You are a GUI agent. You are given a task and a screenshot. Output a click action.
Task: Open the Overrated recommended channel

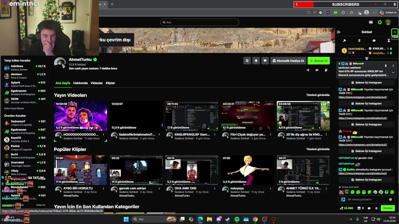click(25, 164)
